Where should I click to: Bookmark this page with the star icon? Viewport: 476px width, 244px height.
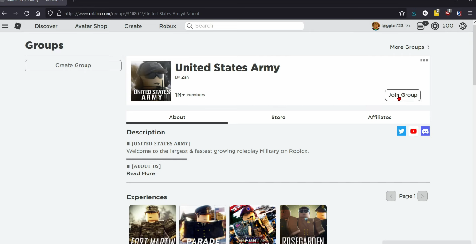coord(402,13)
